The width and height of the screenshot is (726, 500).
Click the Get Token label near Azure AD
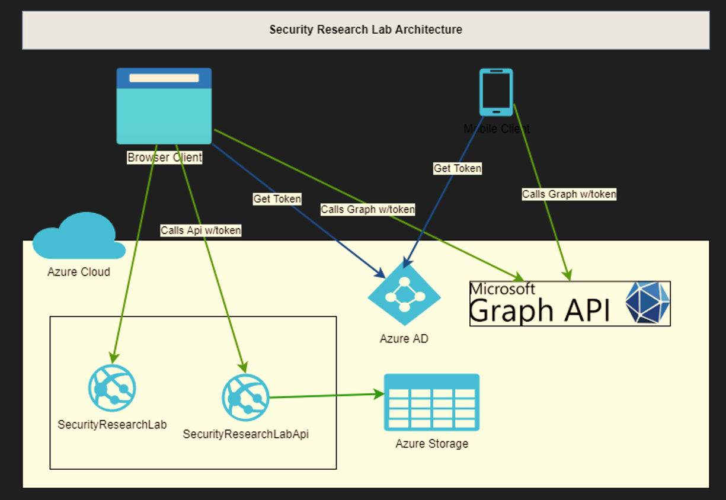[x=277, y=199]
